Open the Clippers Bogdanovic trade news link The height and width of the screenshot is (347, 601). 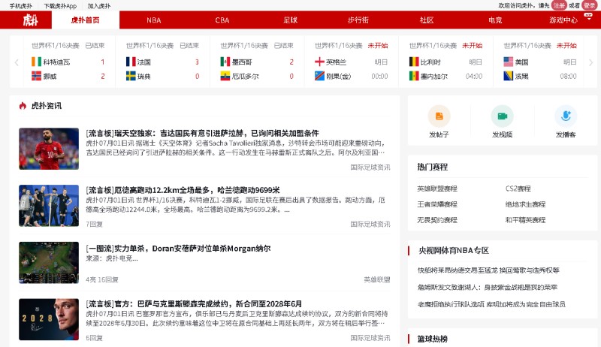click(488, 270)
